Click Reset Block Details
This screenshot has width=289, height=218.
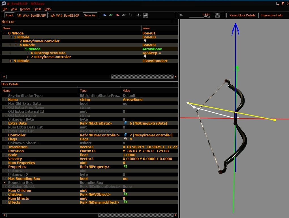(x=242, y=15)
